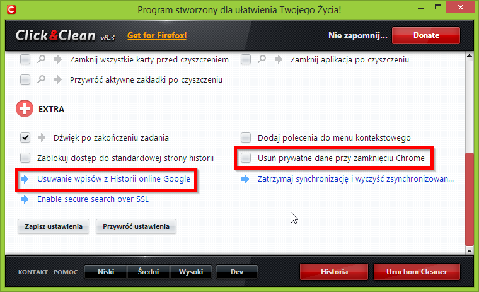Click arrow icon beside Zamknij wszystkie karty
This screenshot has height=292, width=479.
click(58, 59)
